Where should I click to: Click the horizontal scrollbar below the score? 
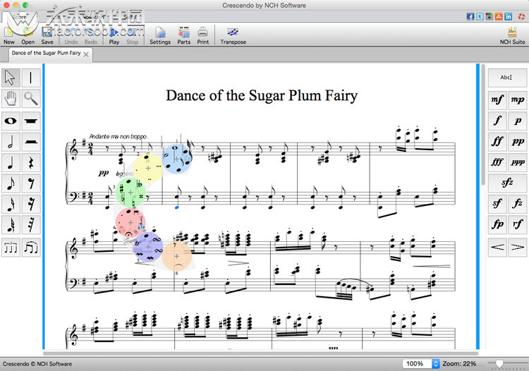260,353
